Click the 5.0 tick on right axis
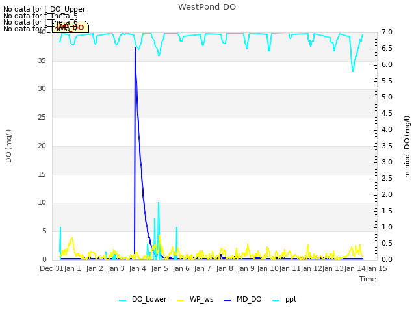Screen dimensions: 416x312 coord(387,97)
